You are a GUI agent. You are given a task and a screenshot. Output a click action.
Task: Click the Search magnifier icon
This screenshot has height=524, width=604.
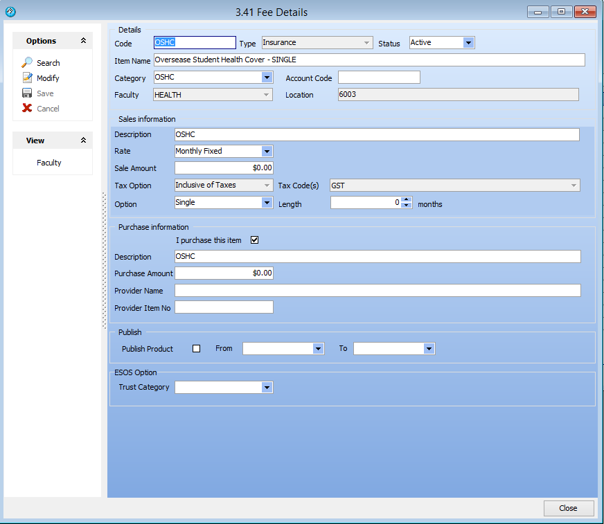(27, 63)
